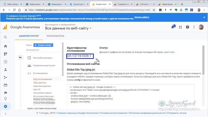Click the browser forward arrow
208x117 pixels.
click(9, 10)
